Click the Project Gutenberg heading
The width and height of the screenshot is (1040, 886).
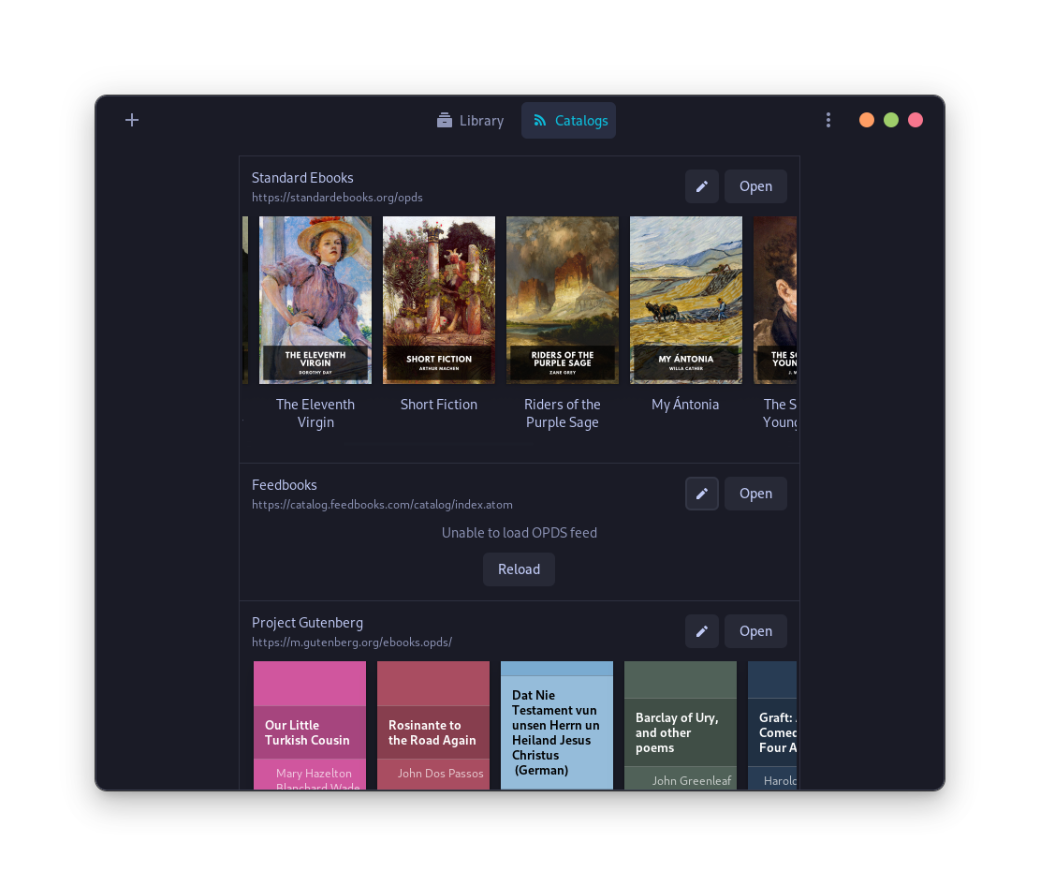click(307, 623)
